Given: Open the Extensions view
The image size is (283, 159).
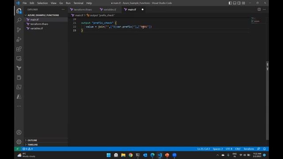Looking at the screenshot, I should click(19, 49).
